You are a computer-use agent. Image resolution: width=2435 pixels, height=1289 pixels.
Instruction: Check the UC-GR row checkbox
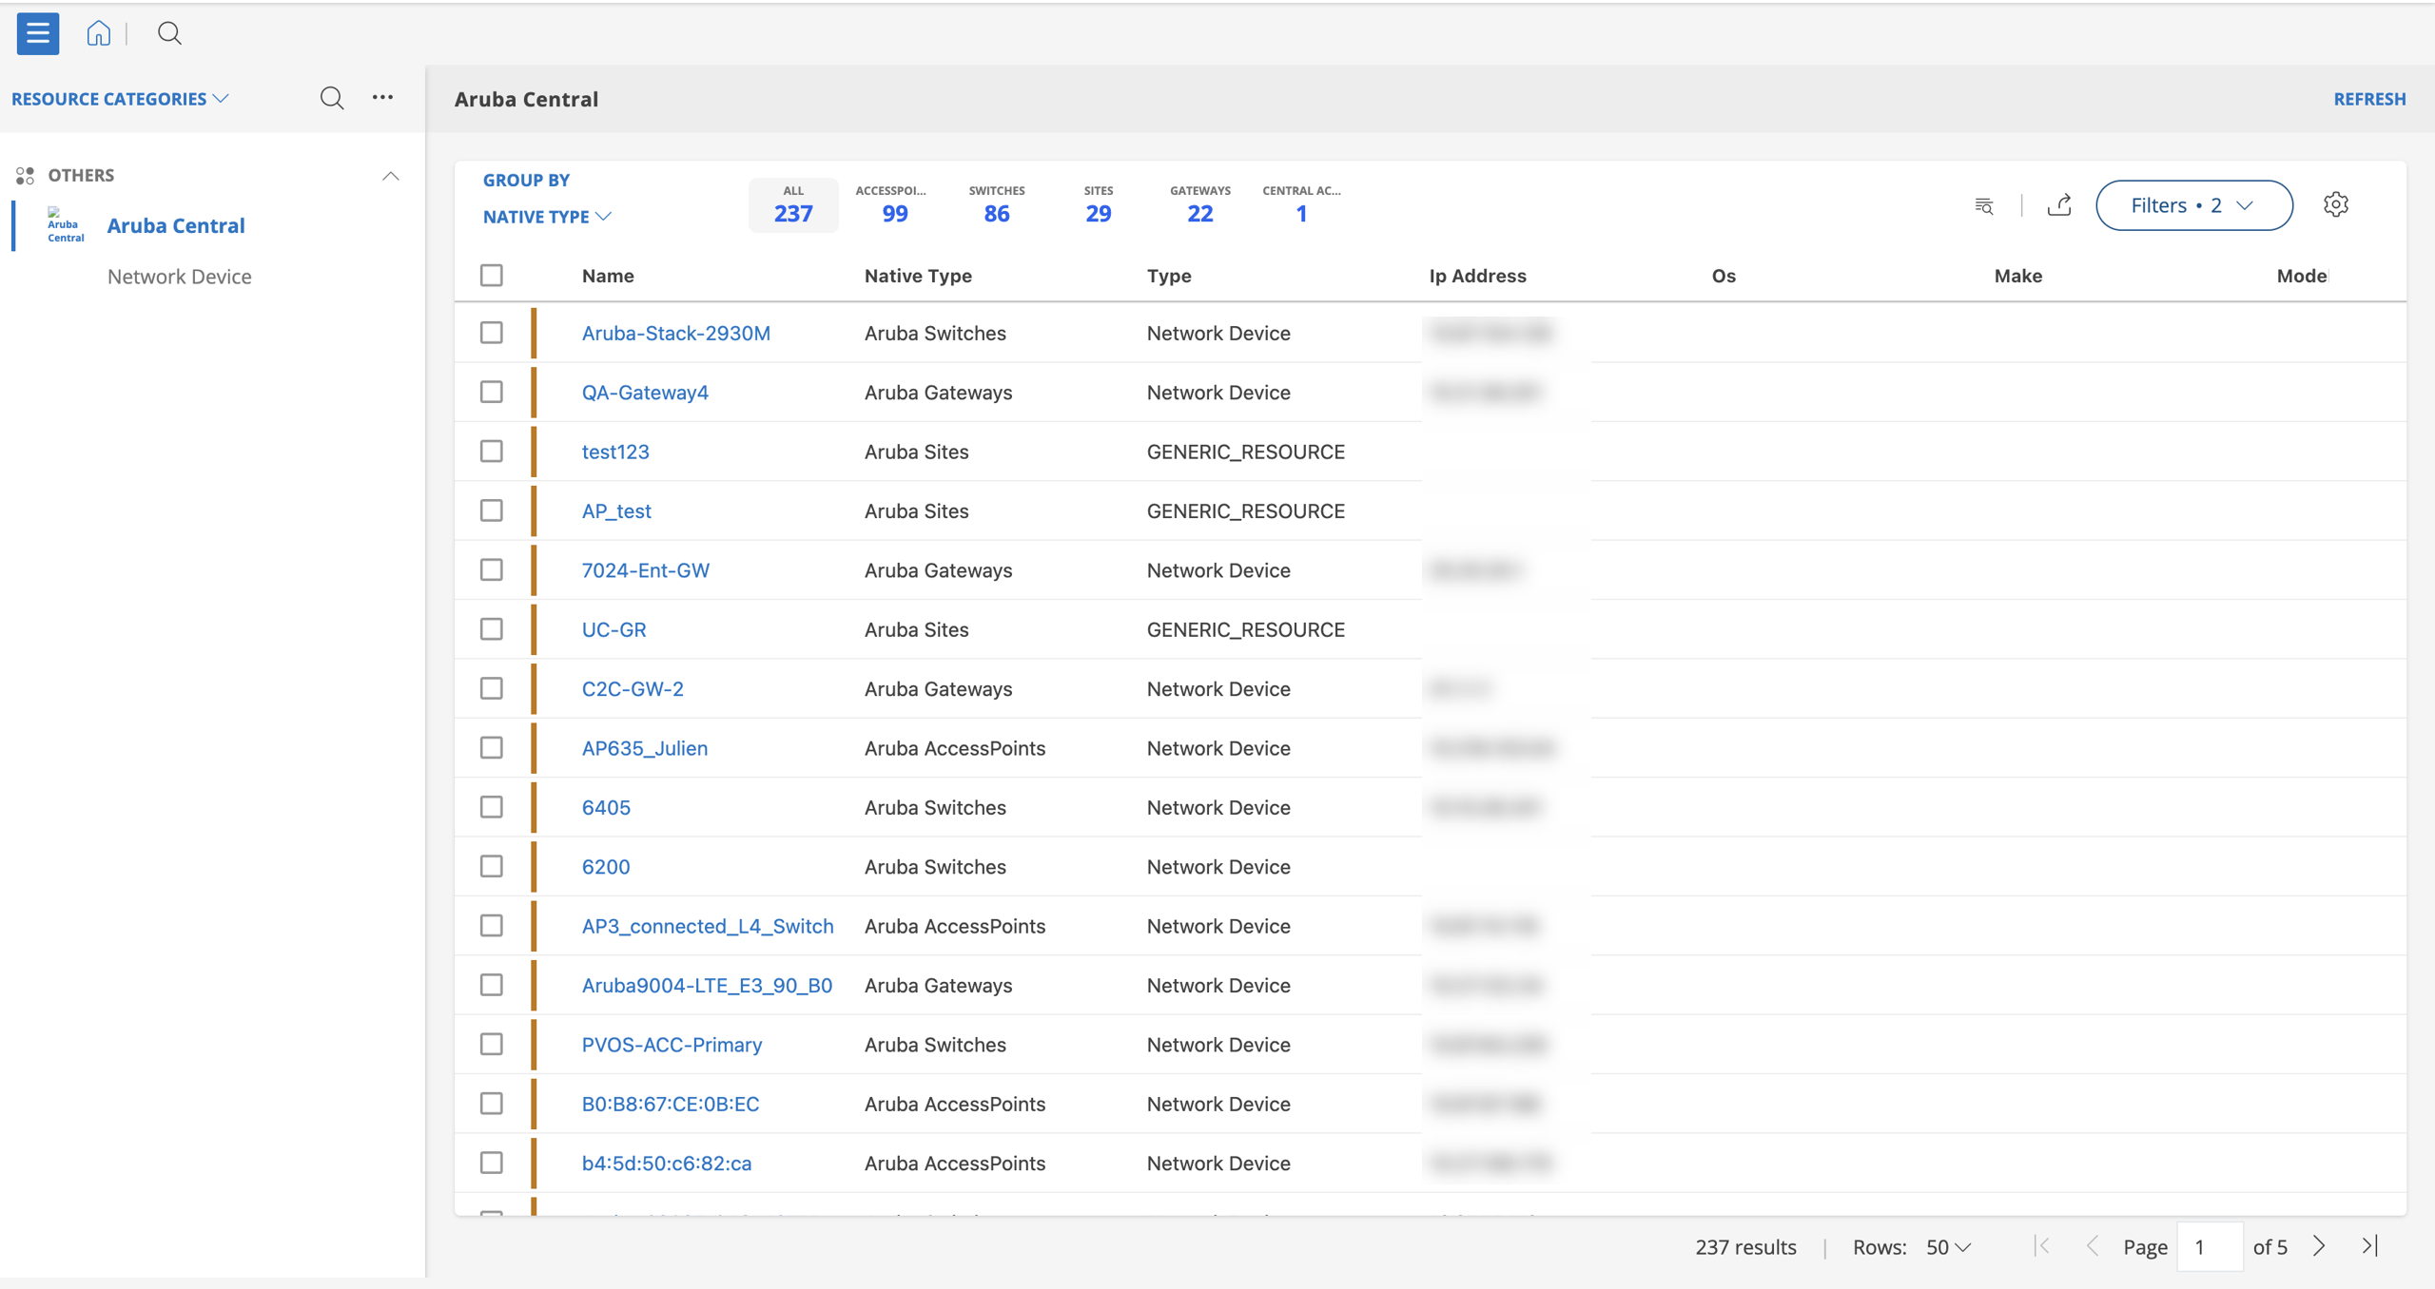tap(491, 629)
